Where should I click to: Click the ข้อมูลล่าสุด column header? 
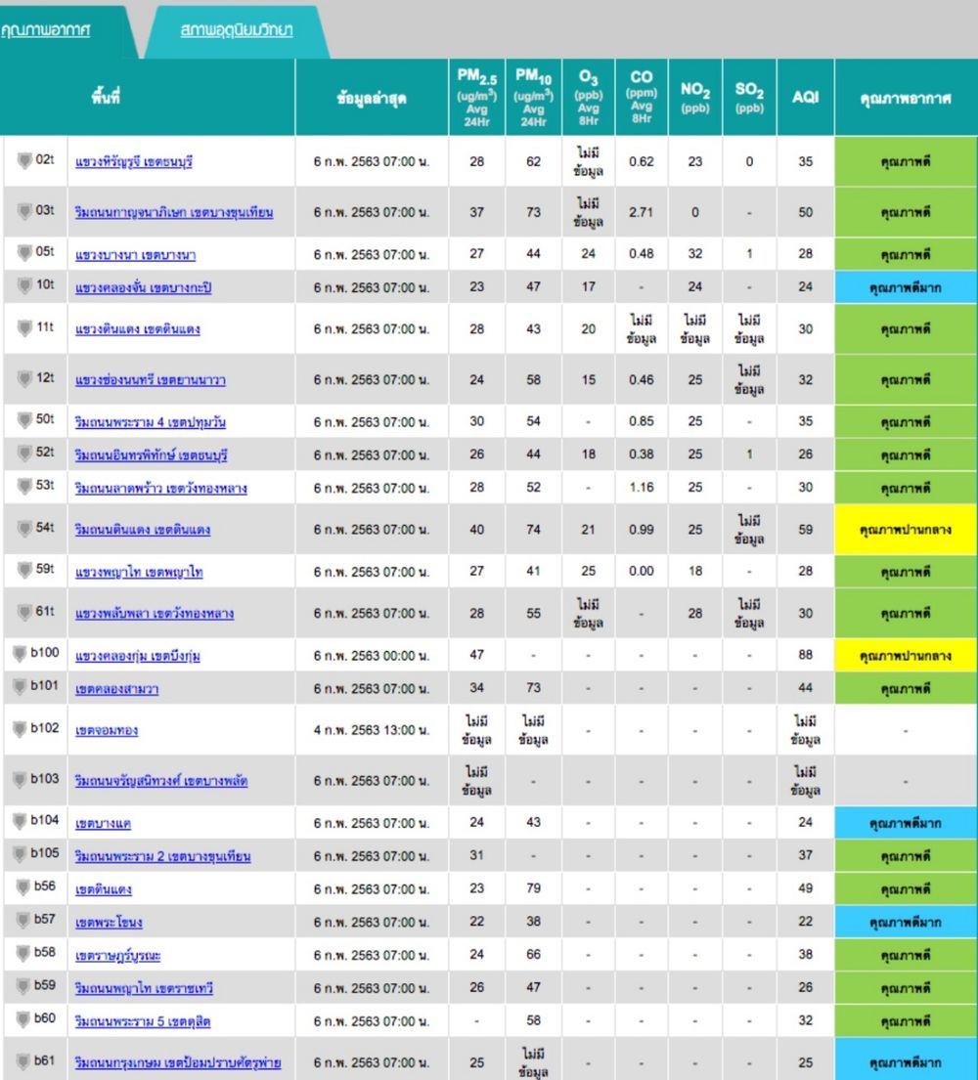pyautogui.click(x=372, y=97)
